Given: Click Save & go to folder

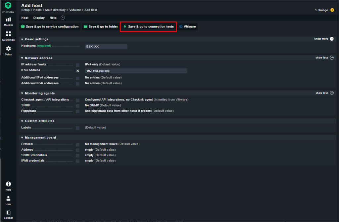Looking at the screenshot, I should [101, 26].
